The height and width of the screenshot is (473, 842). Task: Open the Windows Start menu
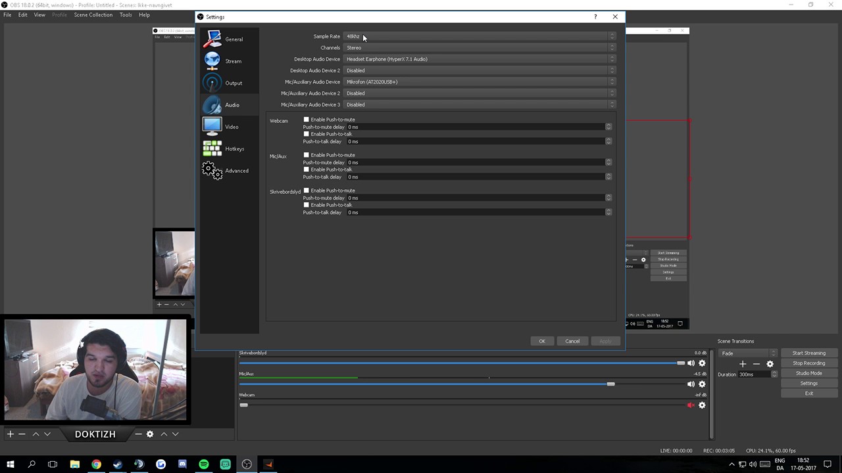(x=11, y=464)
